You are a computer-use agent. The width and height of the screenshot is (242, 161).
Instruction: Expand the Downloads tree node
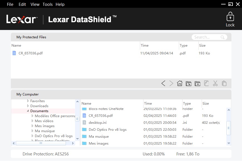[x=28, y=106]
